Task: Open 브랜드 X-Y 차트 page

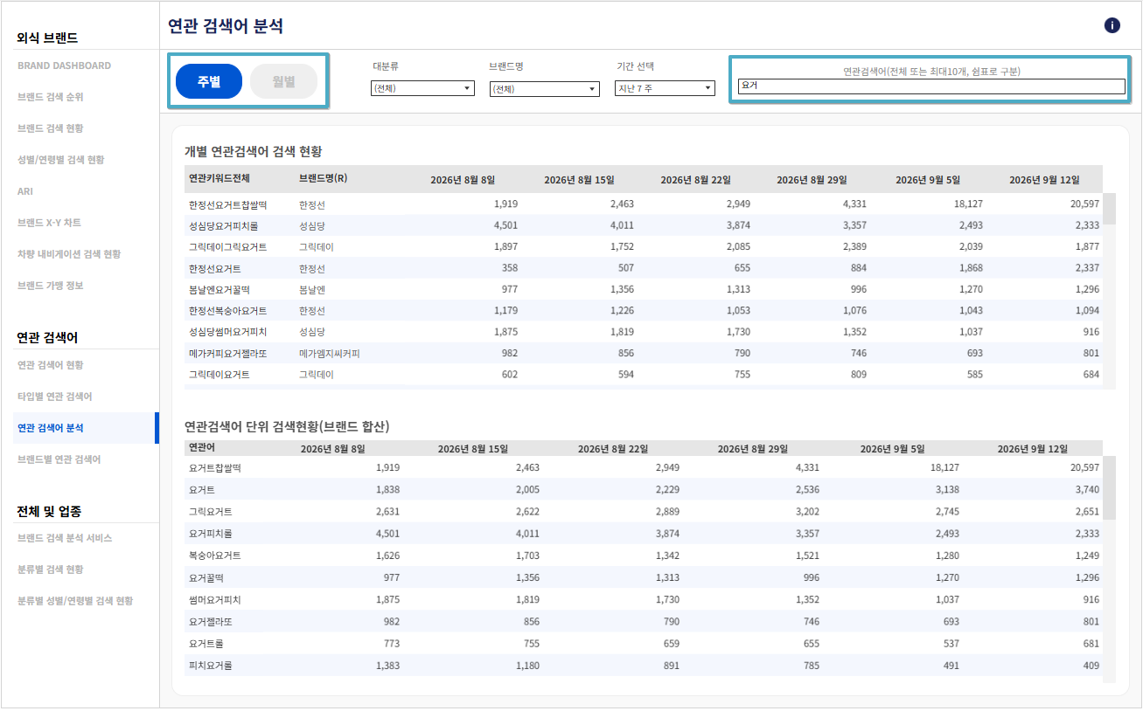Action: (49, 223)
